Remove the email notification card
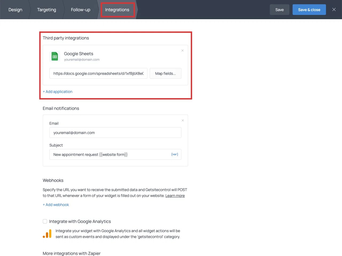 pyautogui.click(x=183, y=121)
